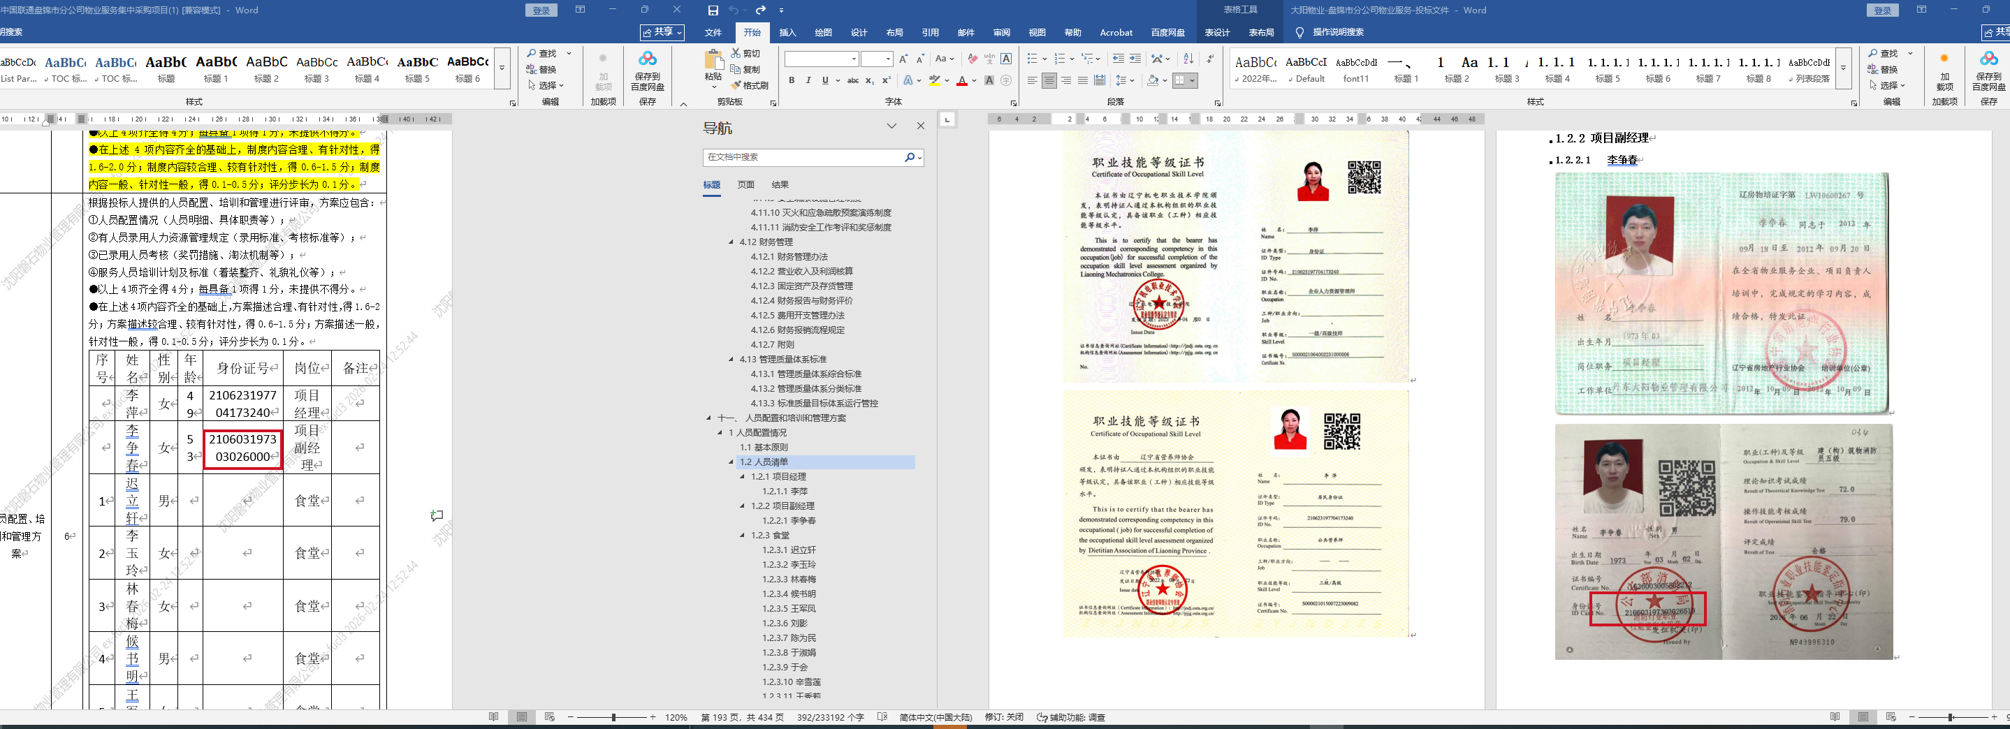Open the 文件 menu
Screen dimensions: 2010x729
click(x=713, y=33)
